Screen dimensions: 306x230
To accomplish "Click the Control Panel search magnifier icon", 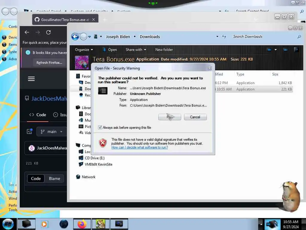I will pos(302,11).
